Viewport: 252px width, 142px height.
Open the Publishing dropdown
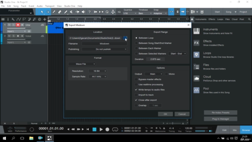[104, 49]
